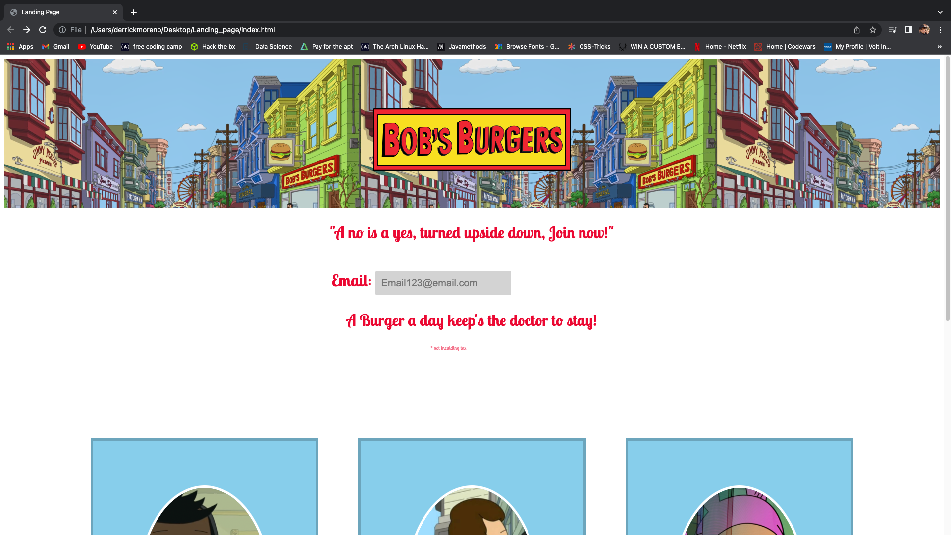Click the page vertical scrollbar

(947, 188)
